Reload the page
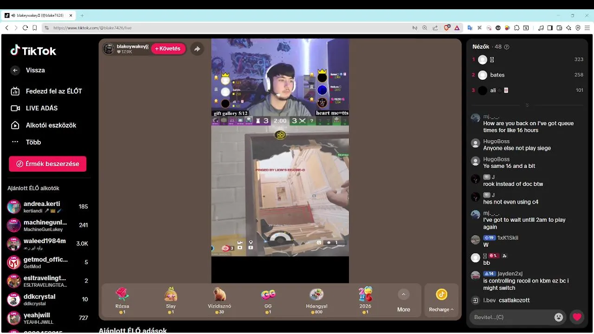594x334 pixels. coord(25,28)
